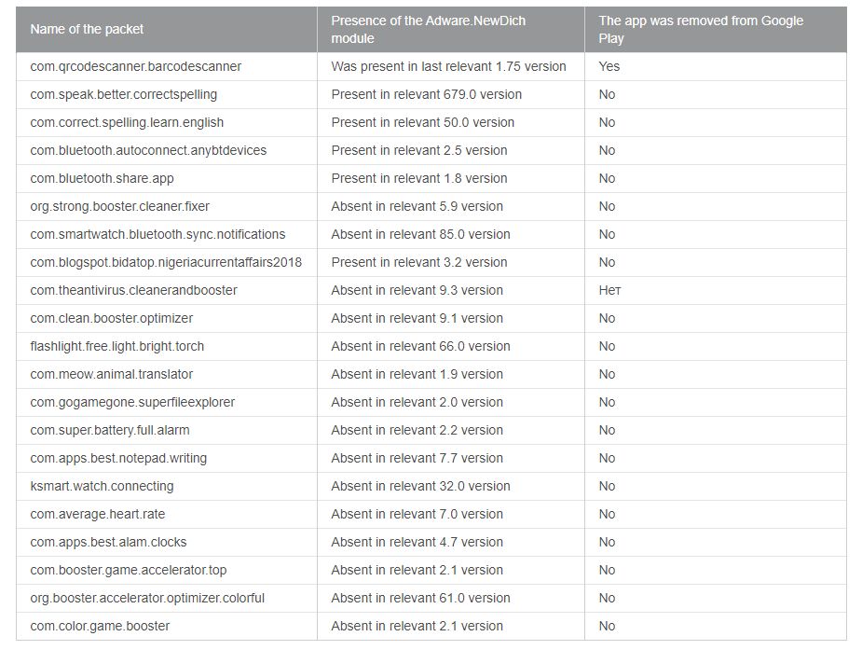
Task: Select the com.qrcodescanner.barcodescanner package name
Action: 135,66
